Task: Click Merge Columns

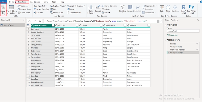Action: (109, 6)
